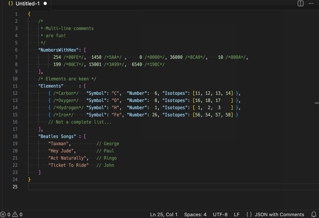Click the errors count icon in status bar
Image resolution: width=319 pixels, height=218 pixels.
point(3,214)
